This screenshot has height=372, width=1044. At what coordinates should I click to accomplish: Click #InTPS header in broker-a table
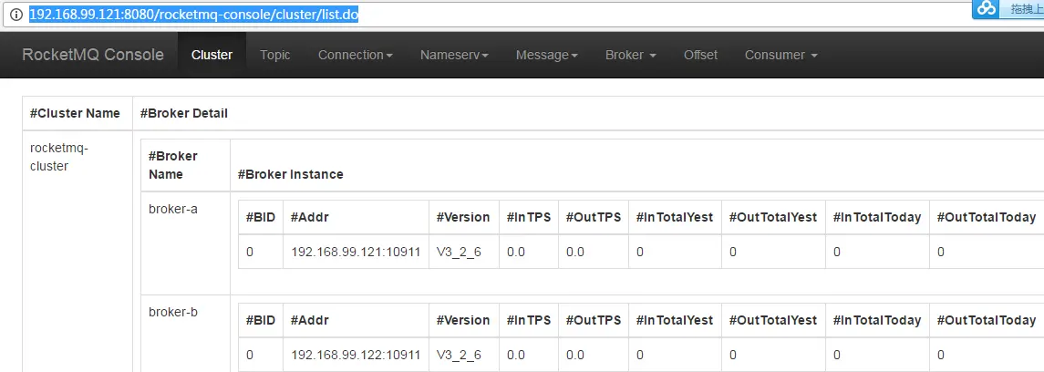pyautogui.click(x=529, y=217)
